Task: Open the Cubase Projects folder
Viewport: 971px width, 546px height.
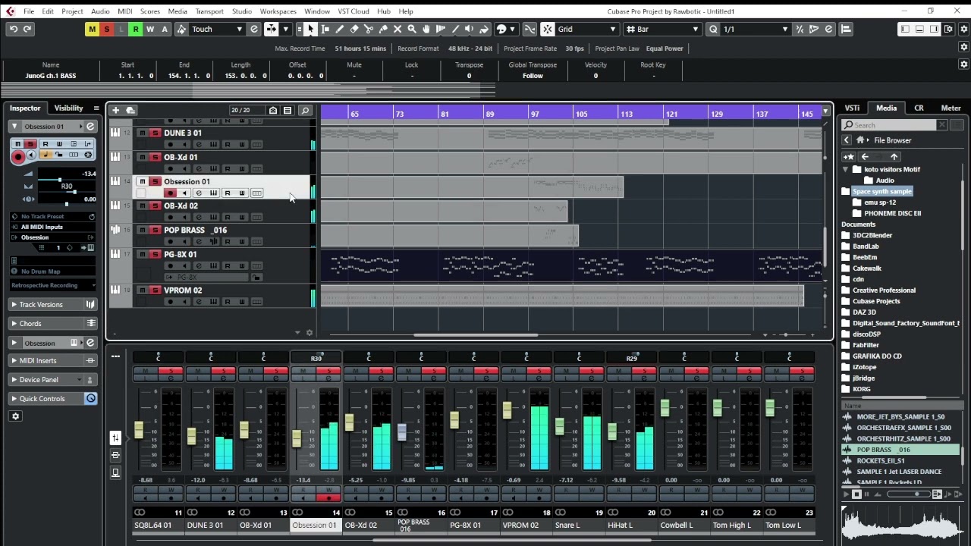Action: pos(878,301)
